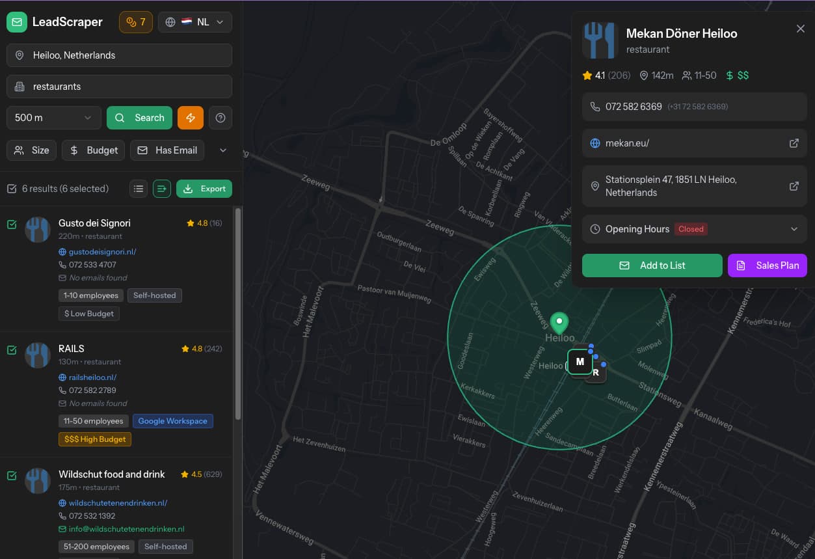Apply the Has Email filter
The width and height of the screenshot is (815, 559).
(x=167, y=150)
